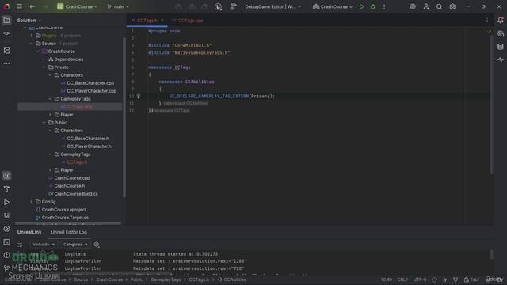507x285 pixels.
Task: Navigate back with the back arrow
Action: click(x=32, y=6)
